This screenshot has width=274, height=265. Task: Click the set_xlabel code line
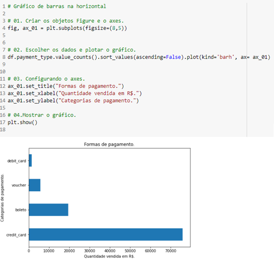click(x=74, y=93)
